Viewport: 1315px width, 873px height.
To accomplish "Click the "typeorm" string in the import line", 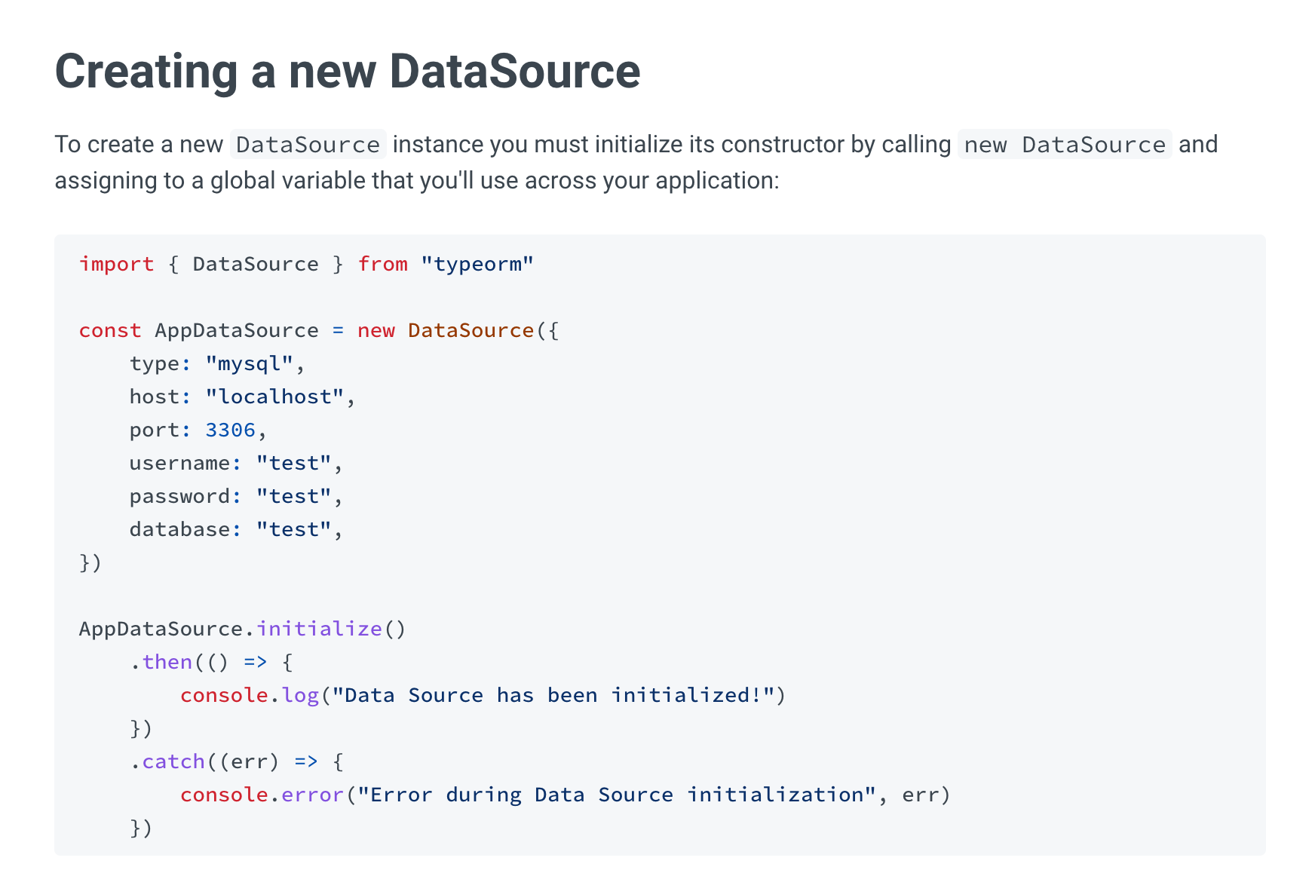I will [x=477, y=265].
